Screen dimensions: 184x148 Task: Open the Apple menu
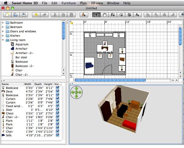6,3
